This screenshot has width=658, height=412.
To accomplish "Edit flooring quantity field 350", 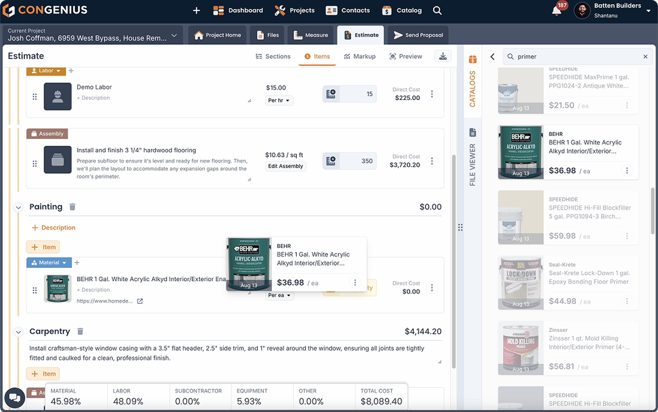I will click(357, 161).
